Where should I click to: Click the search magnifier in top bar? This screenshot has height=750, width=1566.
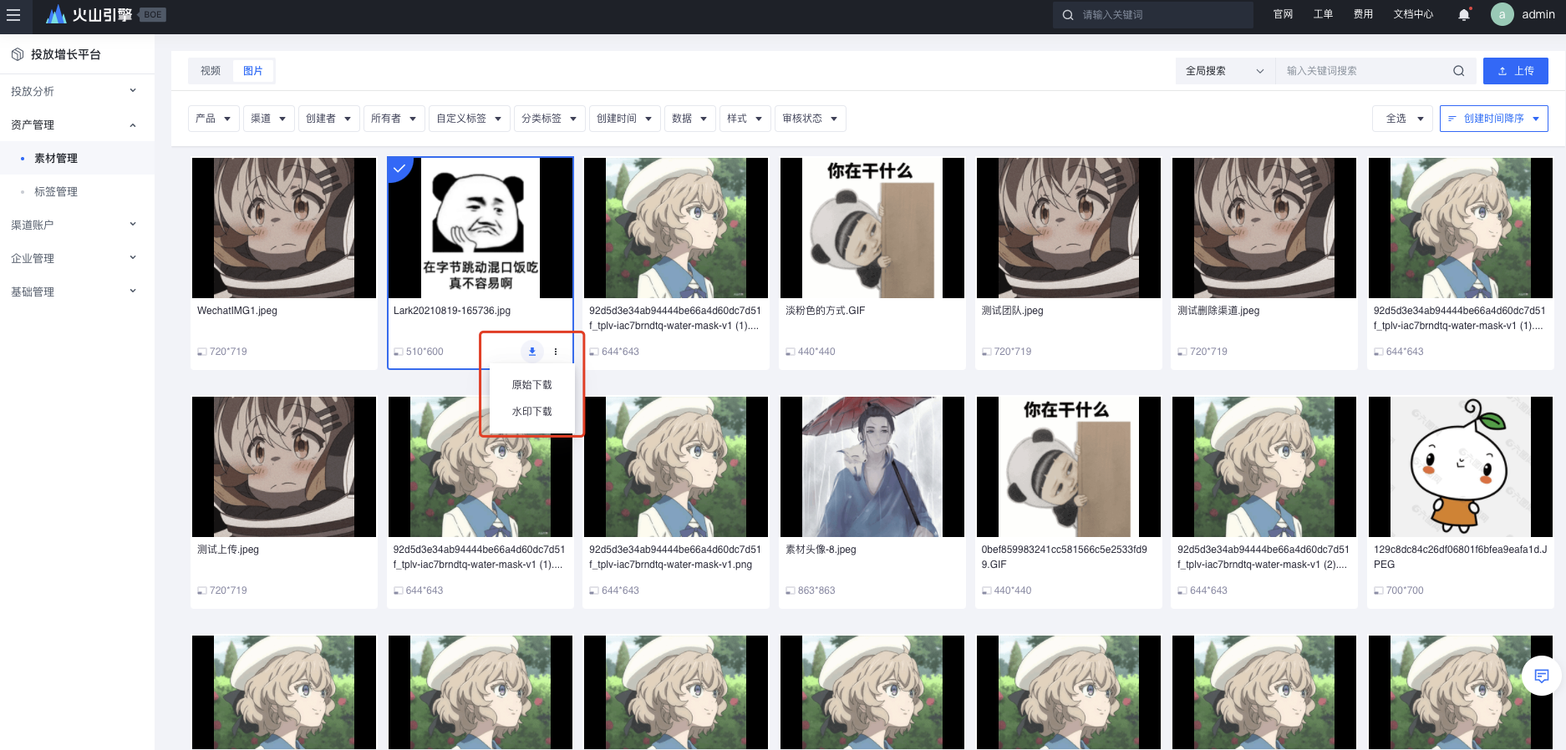1067,15
